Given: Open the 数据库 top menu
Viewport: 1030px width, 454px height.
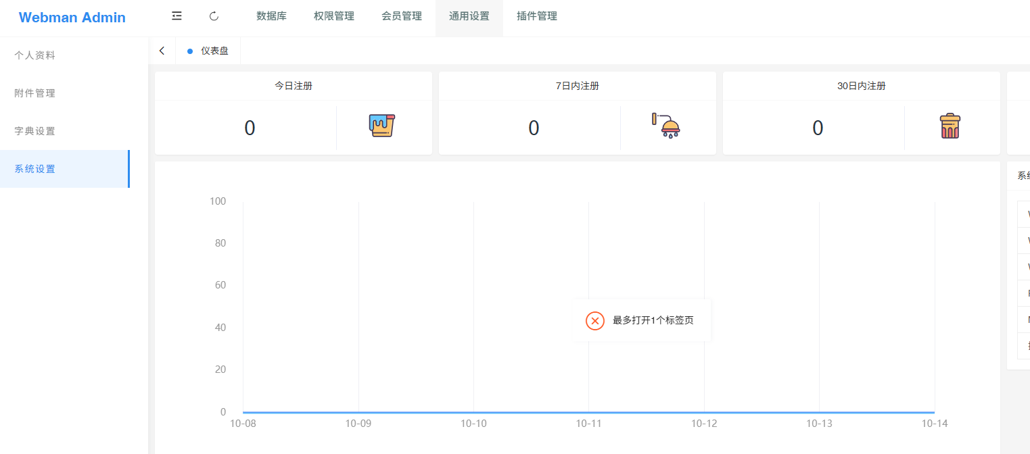Looking at the screenshot, I should 271,16.
